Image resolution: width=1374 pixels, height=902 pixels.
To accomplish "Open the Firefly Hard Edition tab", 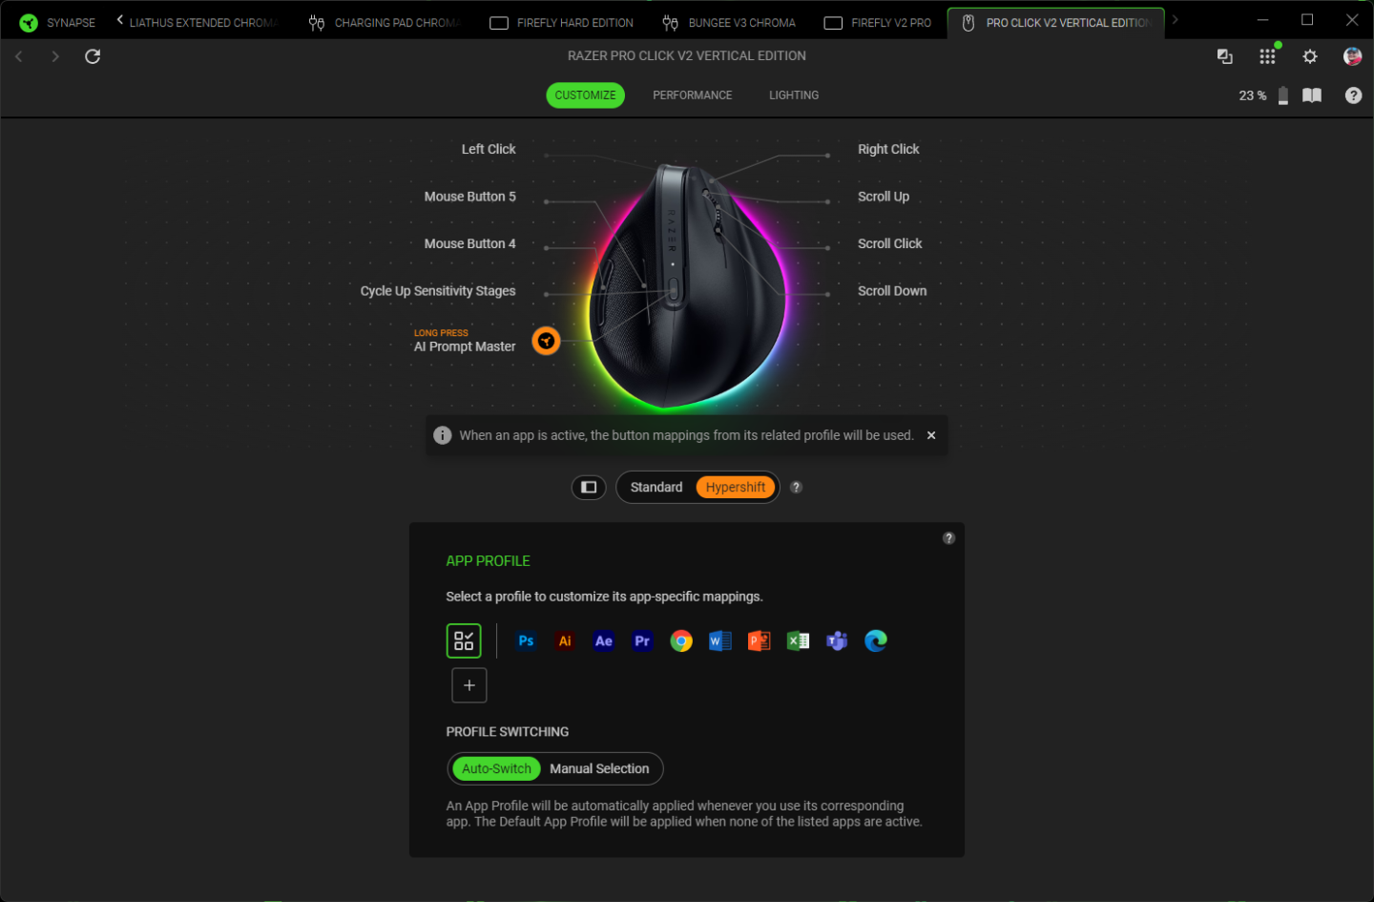I will tap(561, 22).
